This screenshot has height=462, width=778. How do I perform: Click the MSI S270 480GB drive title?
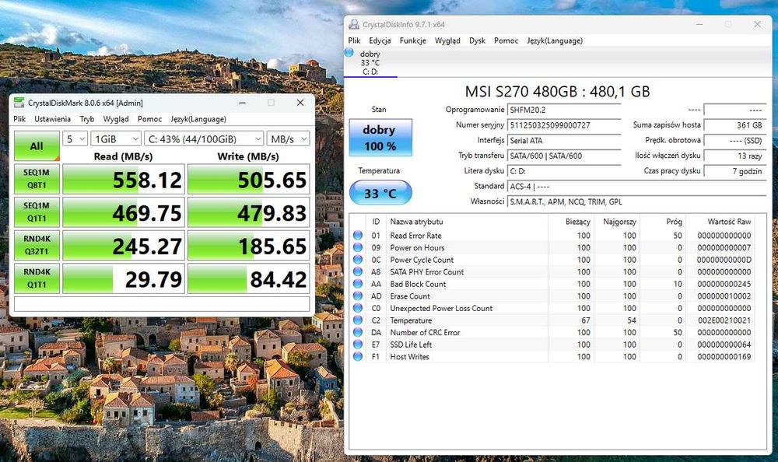557,91
